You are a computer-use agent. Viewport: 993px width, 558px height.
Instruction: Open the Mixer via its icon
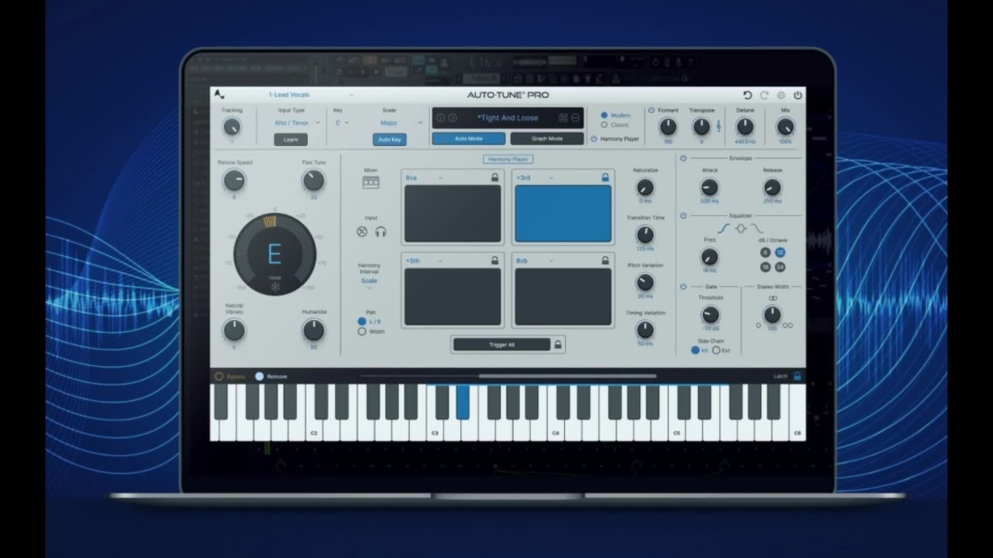coord(372,182)
